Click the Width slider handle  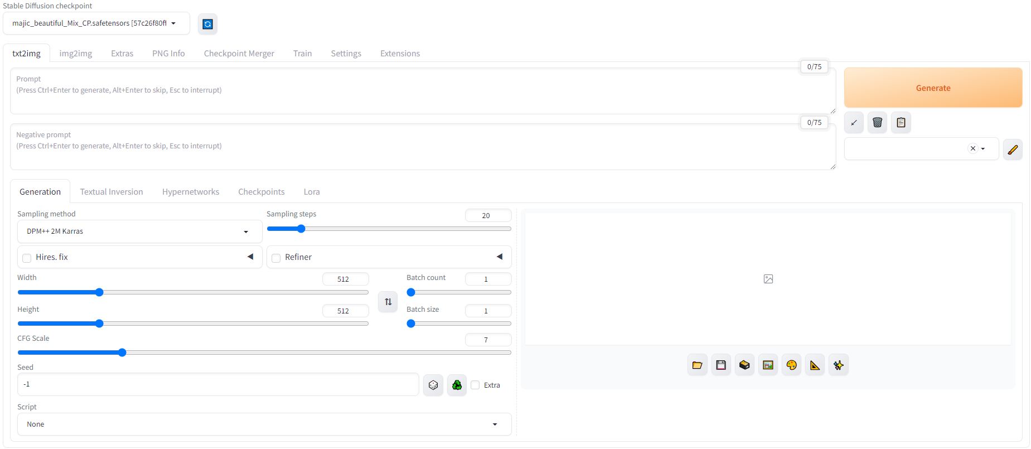point(99,292)
